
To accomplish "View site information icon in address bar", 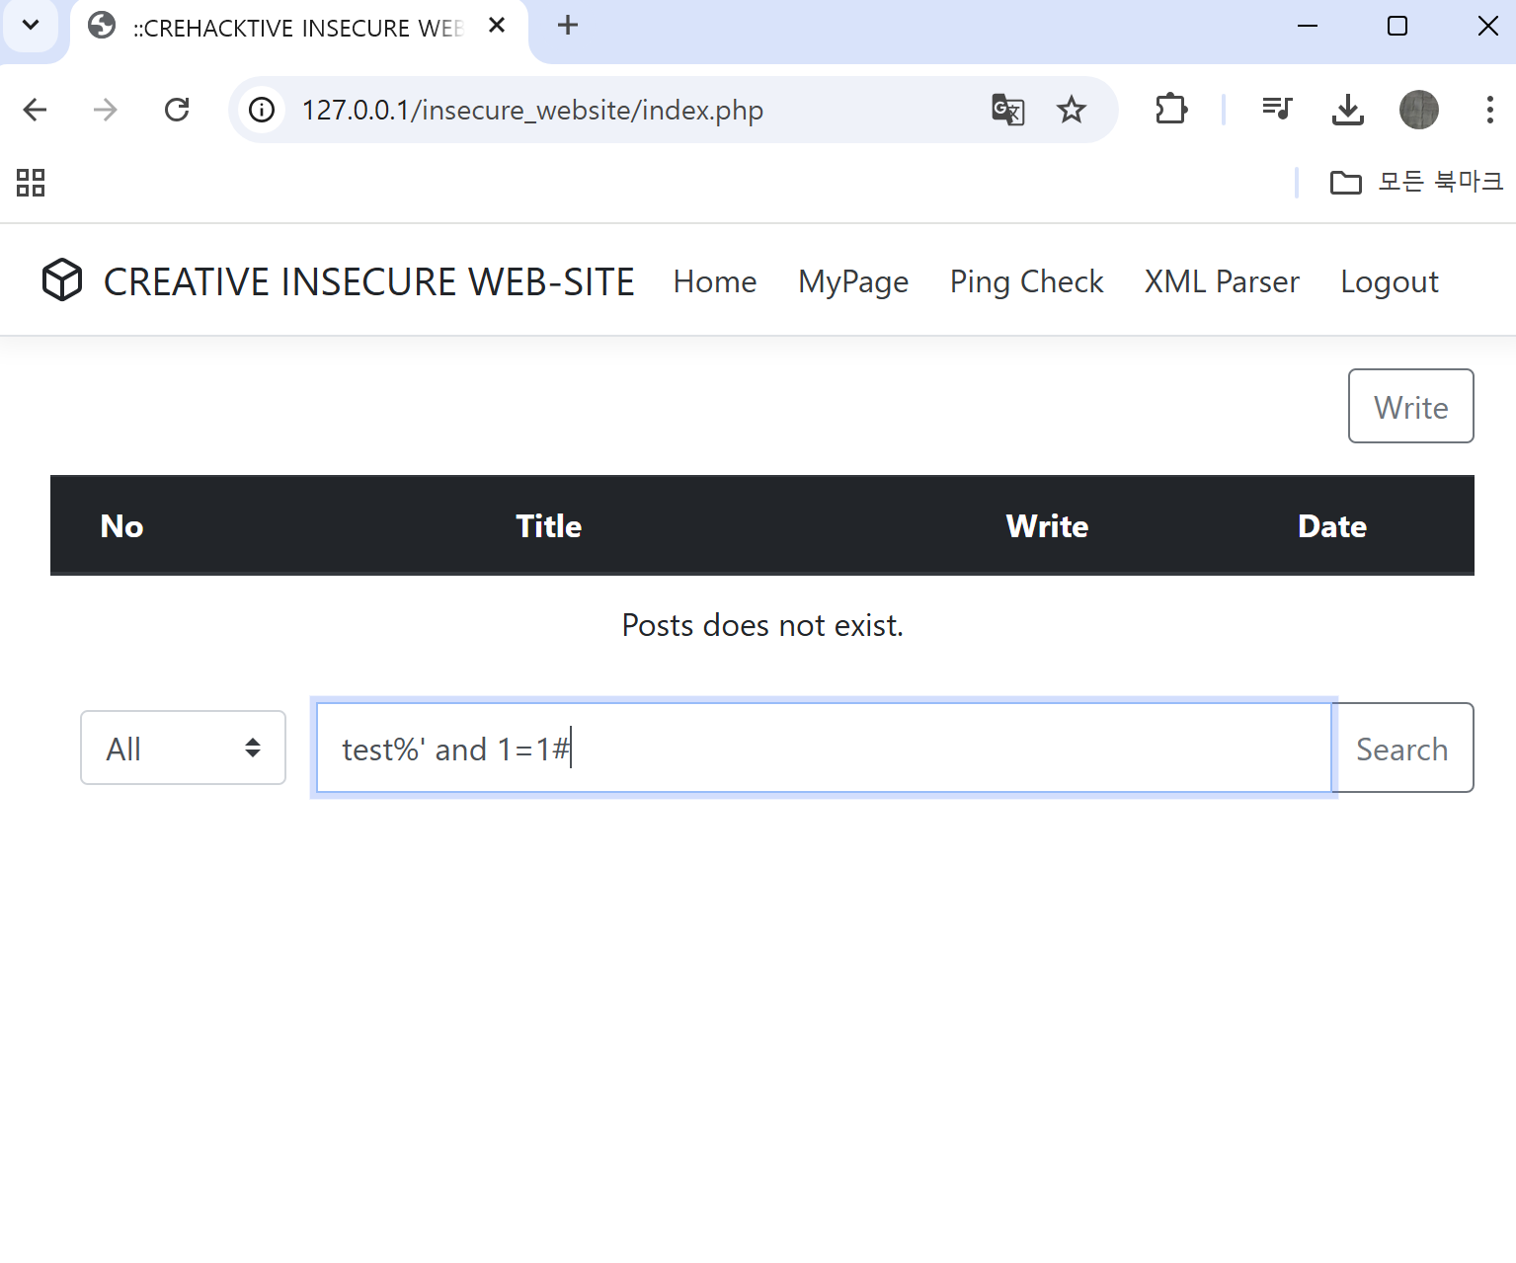I will (x=262, y=110).
